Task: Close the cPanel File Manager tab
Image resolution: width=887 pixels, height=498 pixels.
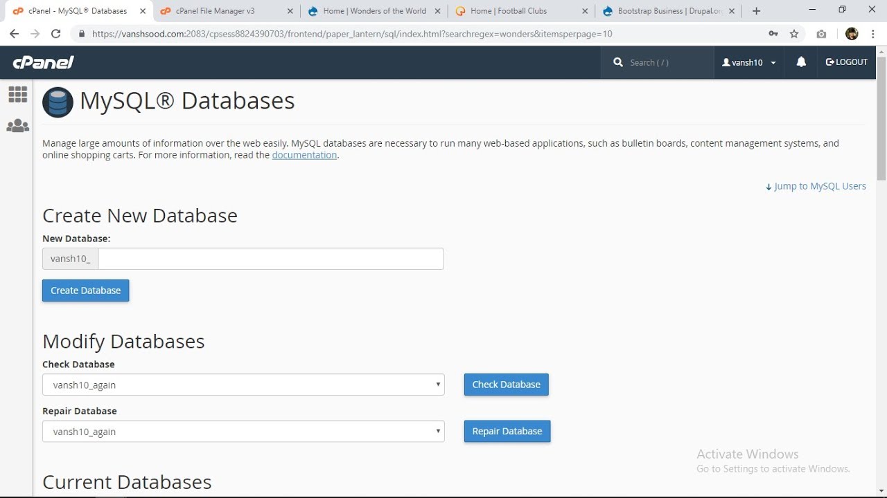Action: coord(290,11)
